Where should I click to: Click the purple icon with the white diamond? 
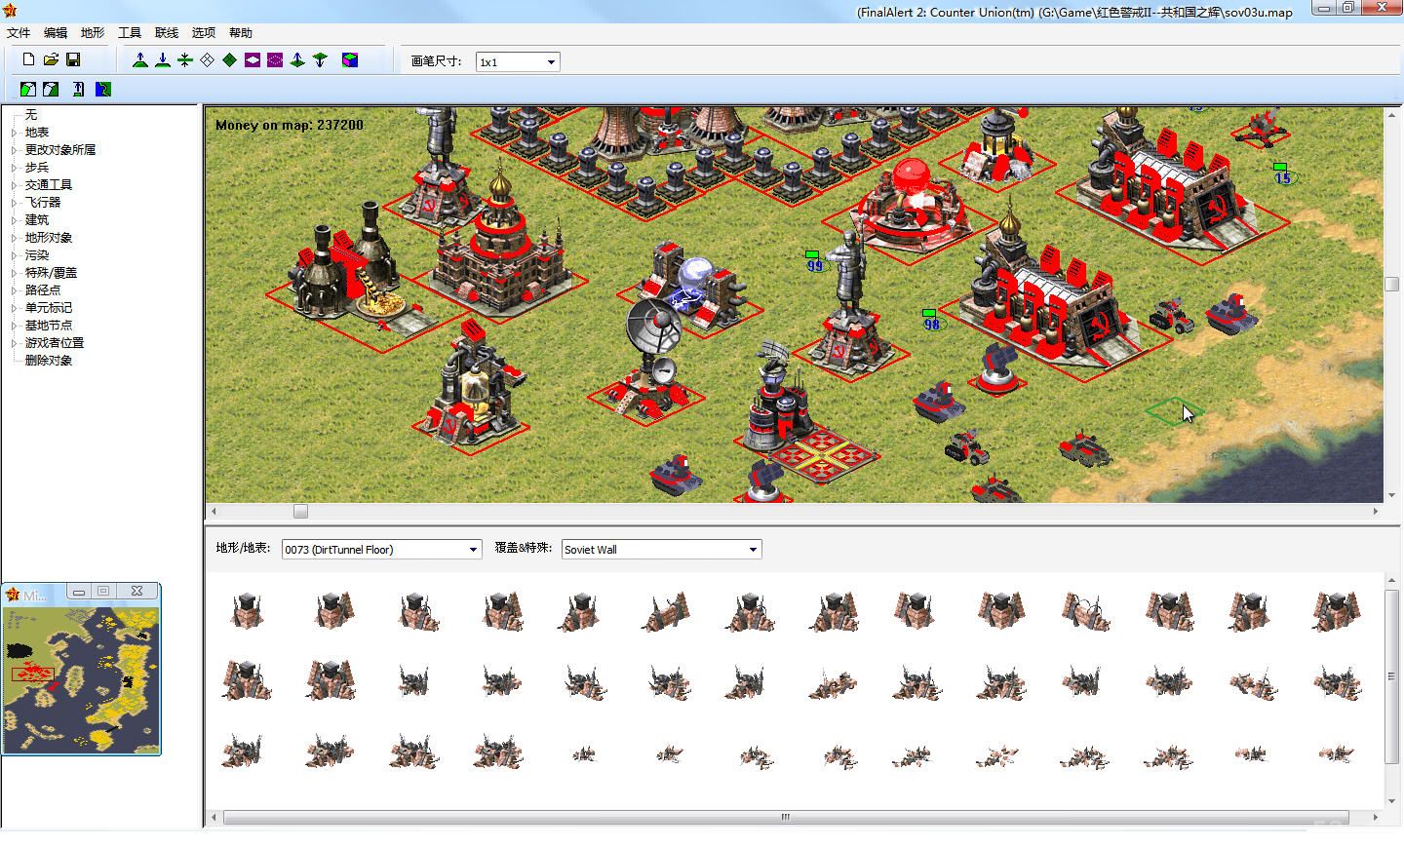click(253, 60)
